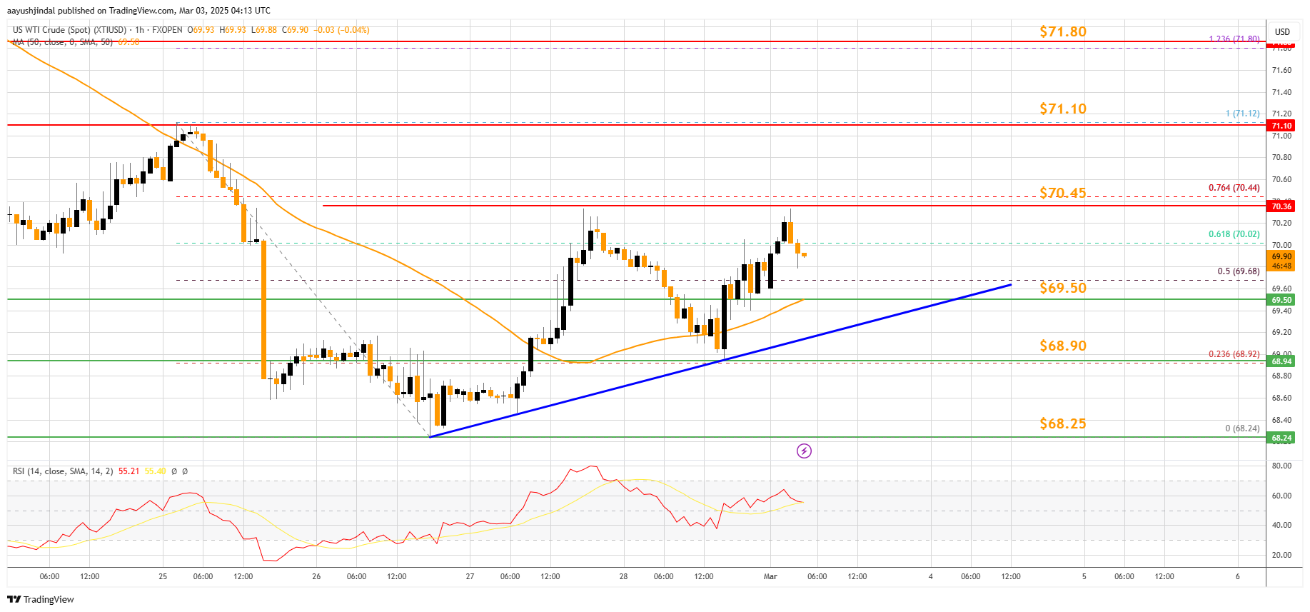Click the green 68.94 price tag on axis
This screenshot has height=612, width=1310.
tap(1281, 361)
